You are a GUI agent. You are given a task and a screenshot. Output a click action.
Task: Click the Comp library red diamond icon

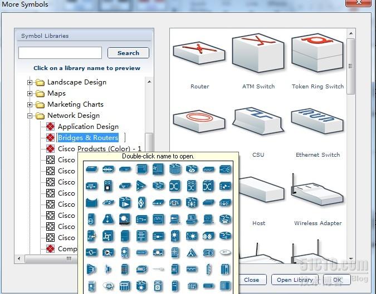coord(50,249)
